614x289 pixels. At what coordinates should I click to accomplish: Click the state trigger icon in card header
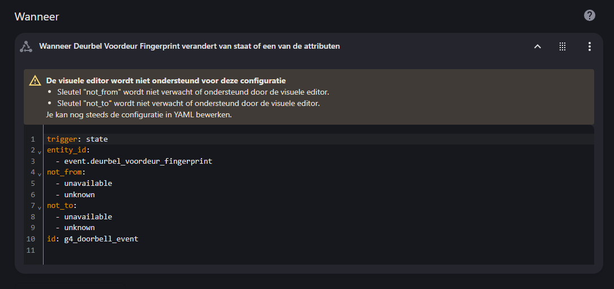click(x=26, y=46)
